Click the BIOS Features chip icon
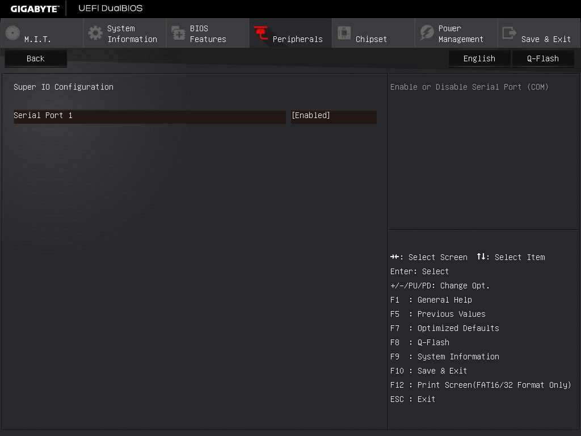 point(178,33)
